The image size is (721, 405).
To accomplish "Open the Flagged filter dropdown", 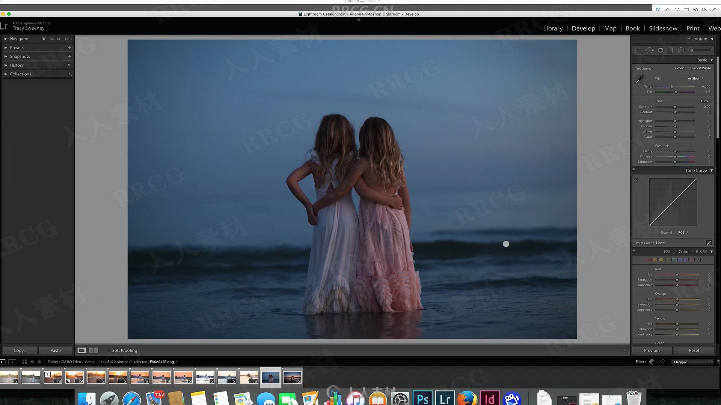I will (x=693, y=362).
